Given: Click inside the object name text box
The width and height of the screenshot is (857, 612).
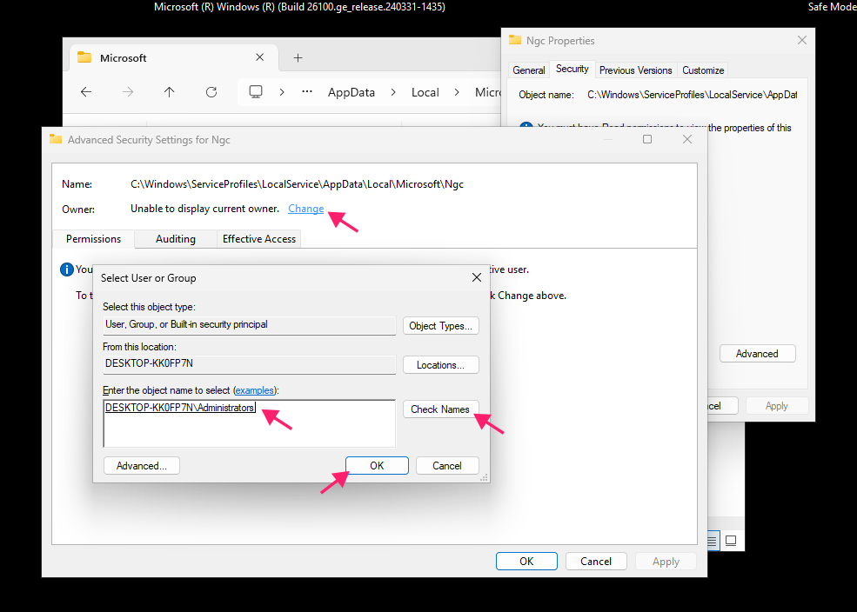Looking at the screenshot, I should pos(249,423).
